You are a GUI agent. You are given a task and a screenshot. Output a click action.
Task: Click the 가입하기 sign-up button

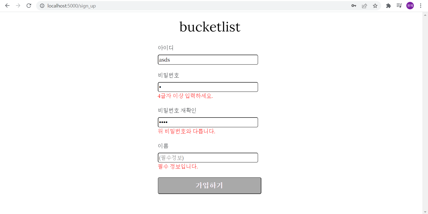click(x=209, y=185)
